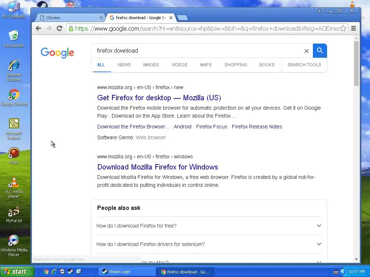Screen dimensions: 370x277
Task: Close the firefox download tab
Action: tap(171, 18)
